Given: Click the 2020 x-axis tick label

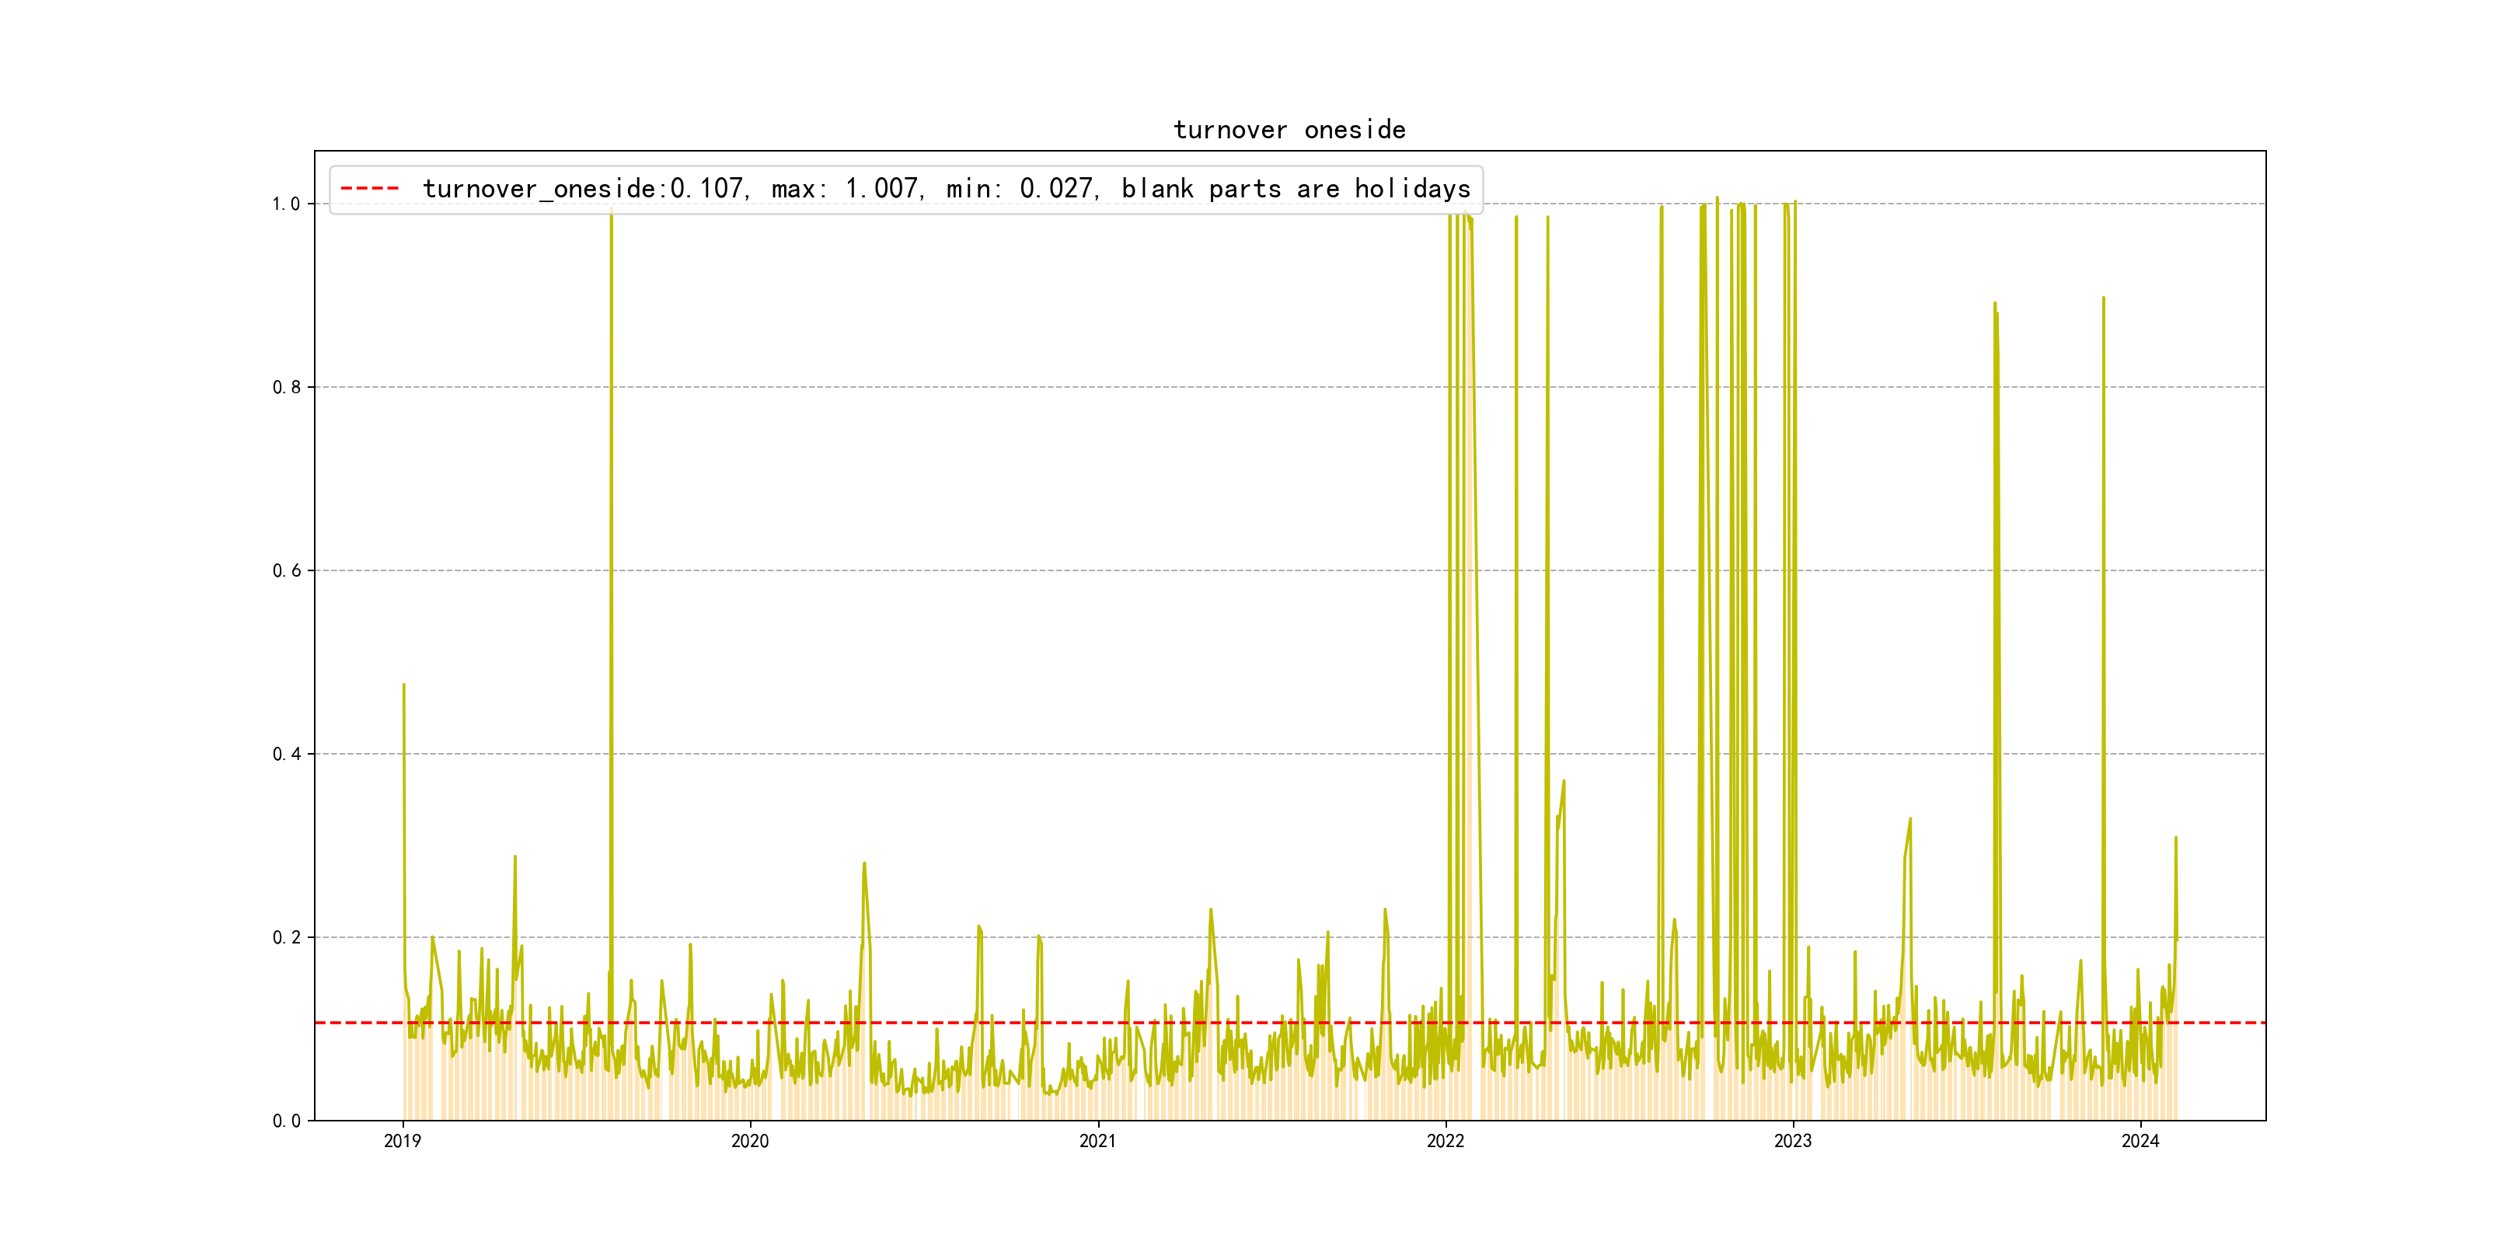Looking at the screenshot, I should (750, 1141).
